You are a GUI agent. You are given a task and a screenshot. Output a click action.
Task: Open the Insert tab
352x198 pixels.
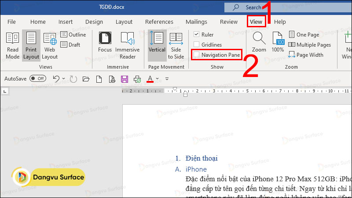[x=65, y=22]
